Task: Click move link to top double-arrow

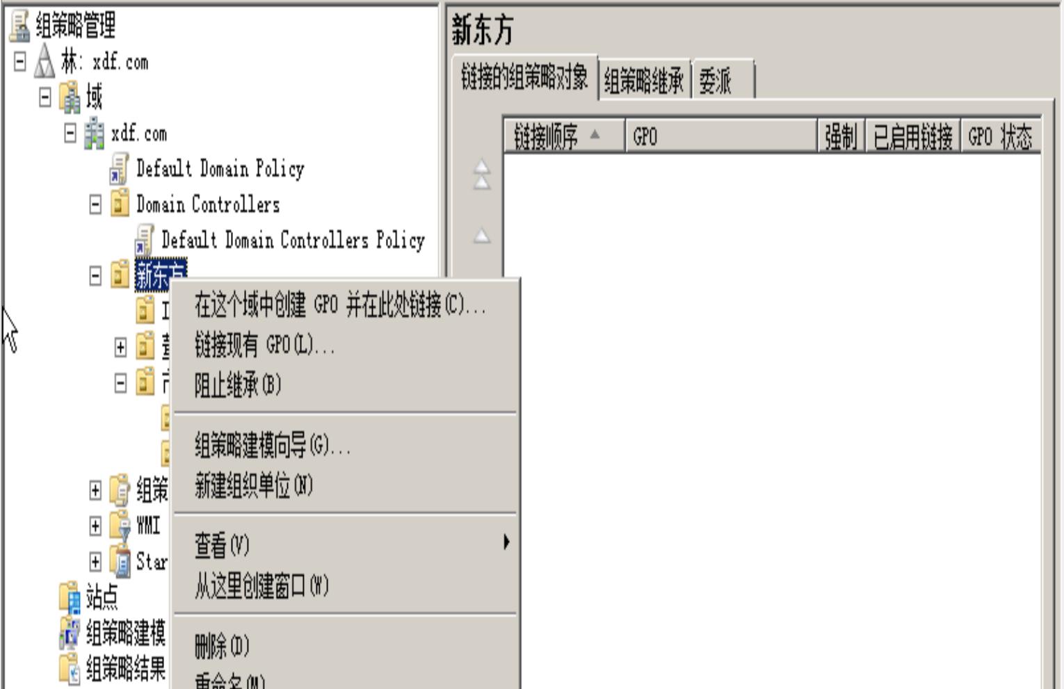Action: pos(482,175)
